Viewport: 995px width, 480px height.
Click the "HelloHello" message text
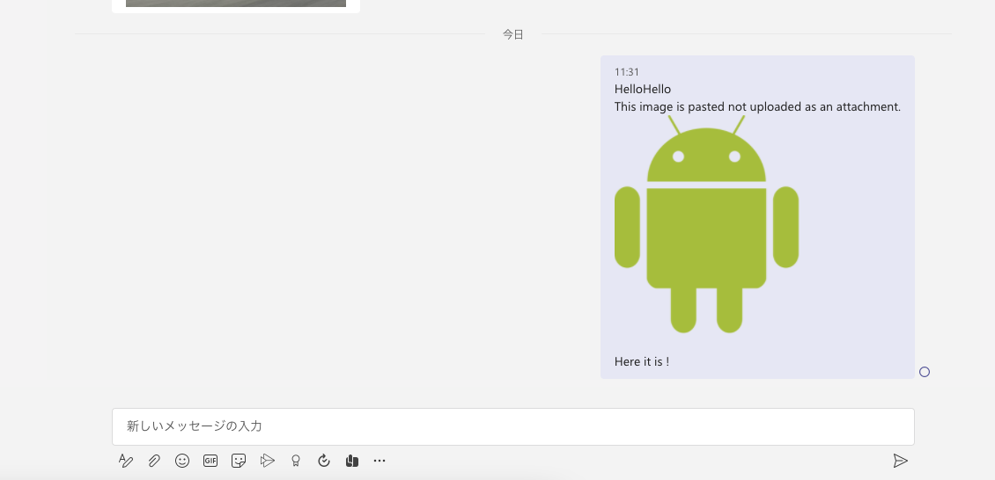tap(642, 90)
